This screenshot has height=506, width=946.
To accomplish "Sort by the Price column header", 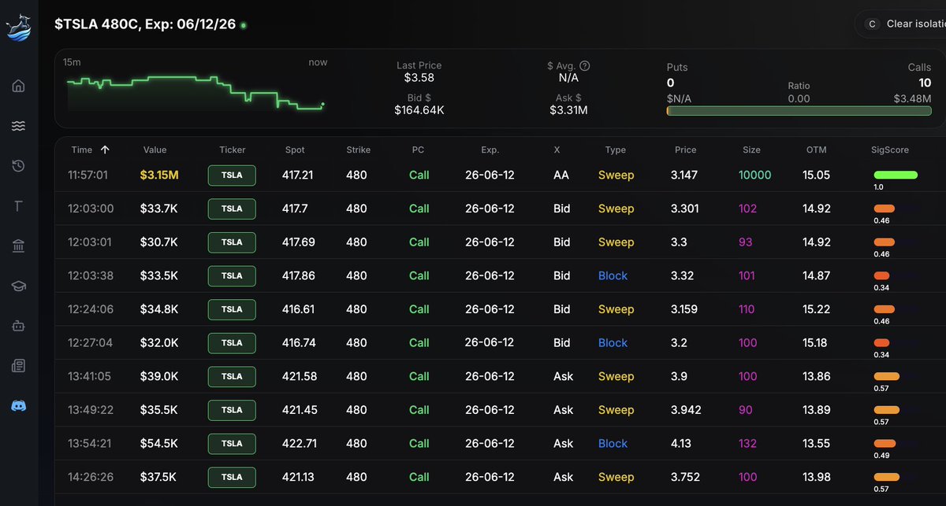I will pyautogui.click(x=686, y=150).
